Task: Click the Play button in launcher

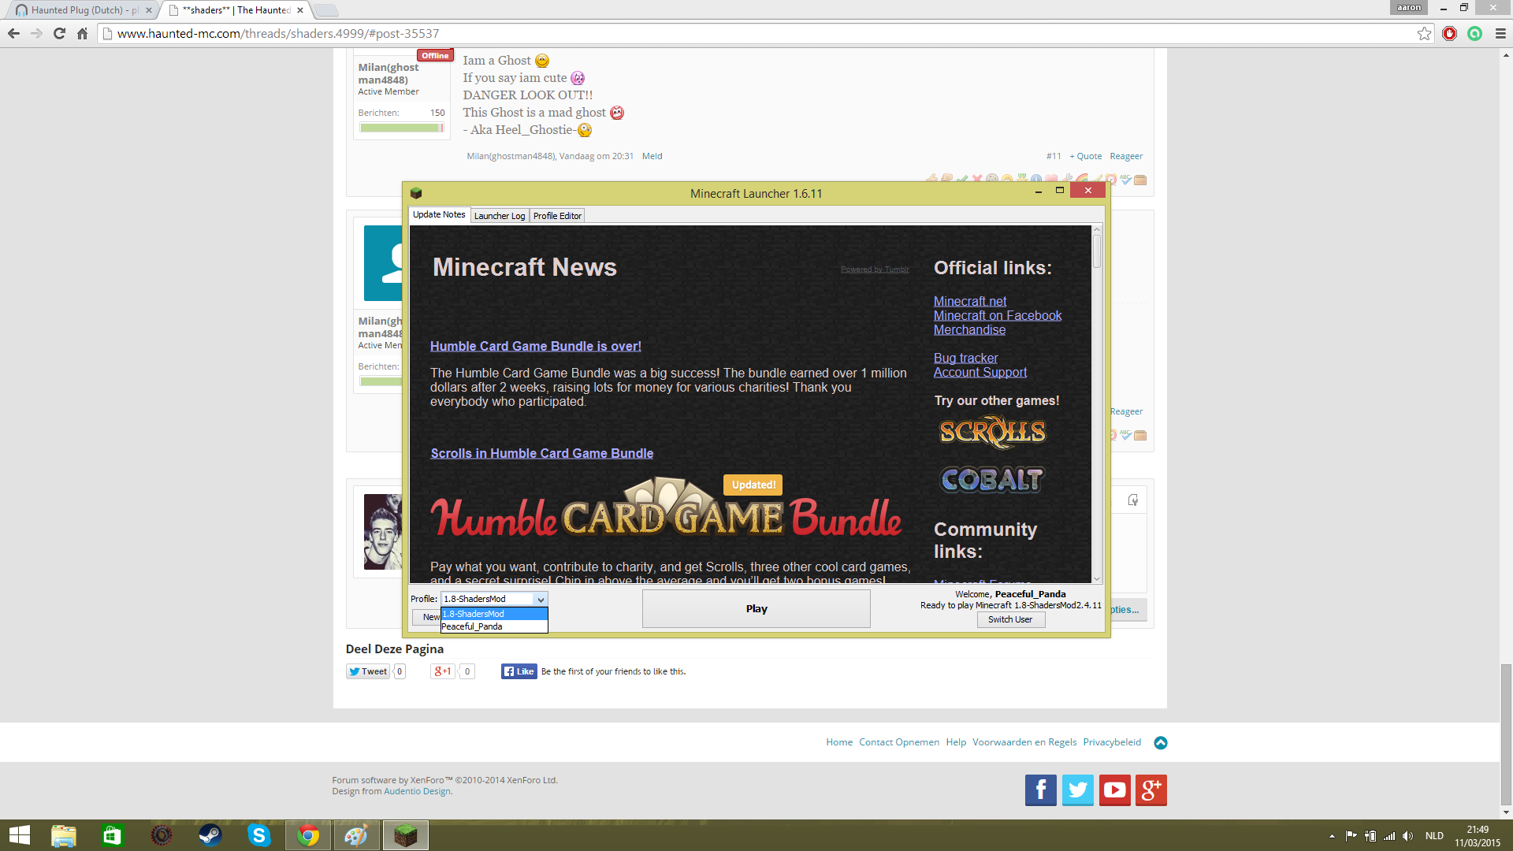Action: click(756, 608)
